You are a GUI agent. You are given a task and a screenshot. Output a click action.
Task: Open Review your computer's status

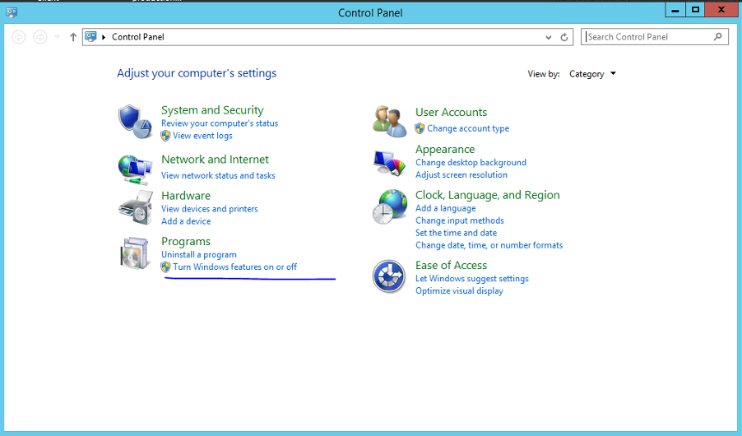tap(220, 123)
